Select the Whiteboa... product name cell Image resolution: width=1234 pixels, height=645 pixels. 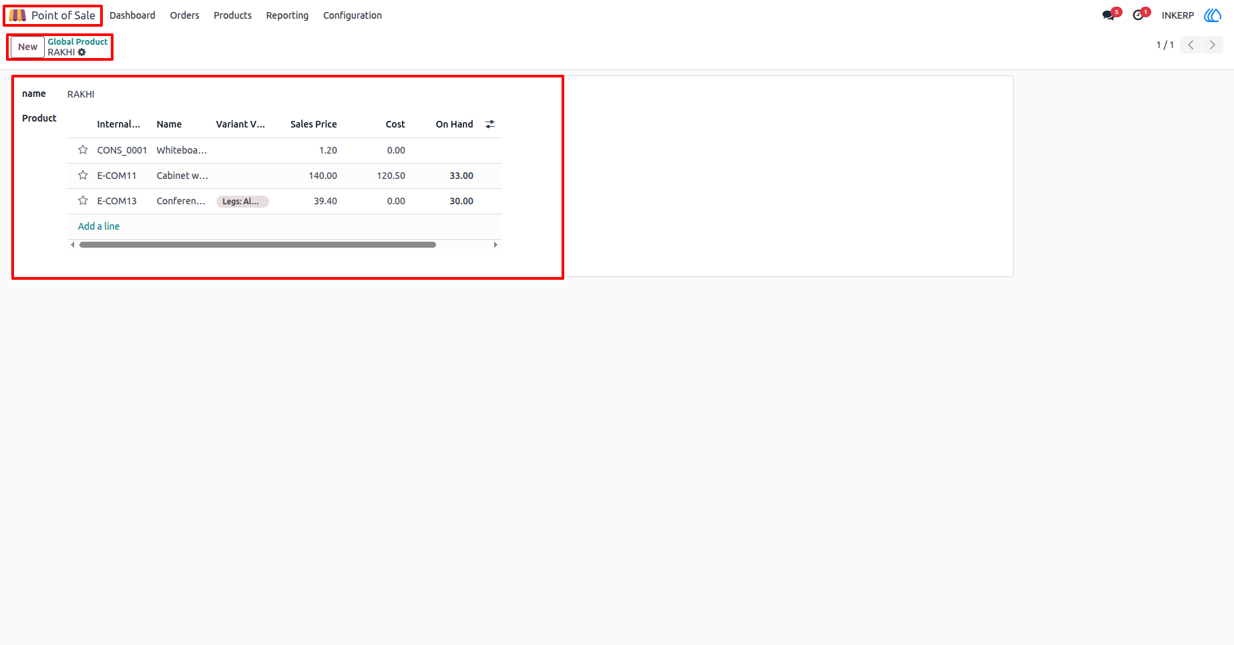tap(182, 150)
